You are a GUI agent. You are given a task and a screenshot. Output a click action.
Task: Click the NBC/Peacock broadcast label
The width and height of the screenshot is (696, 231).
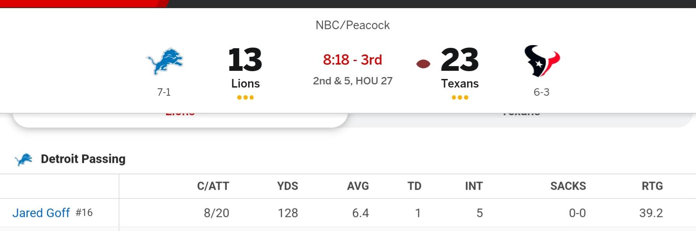(352, 25)
